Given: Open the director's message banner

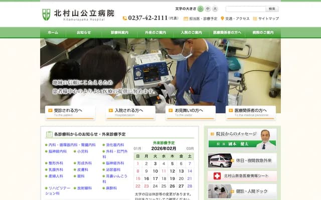Looking at the screenshot, I should (242, 139).
